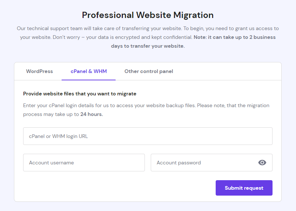Click the 'Provide website files' section heading
The image size is (296, 211).
(80, 94)
